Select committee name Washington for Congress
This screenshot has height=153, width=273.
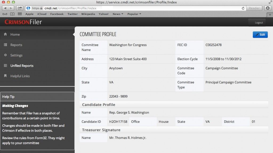click(x=128, y=45)
